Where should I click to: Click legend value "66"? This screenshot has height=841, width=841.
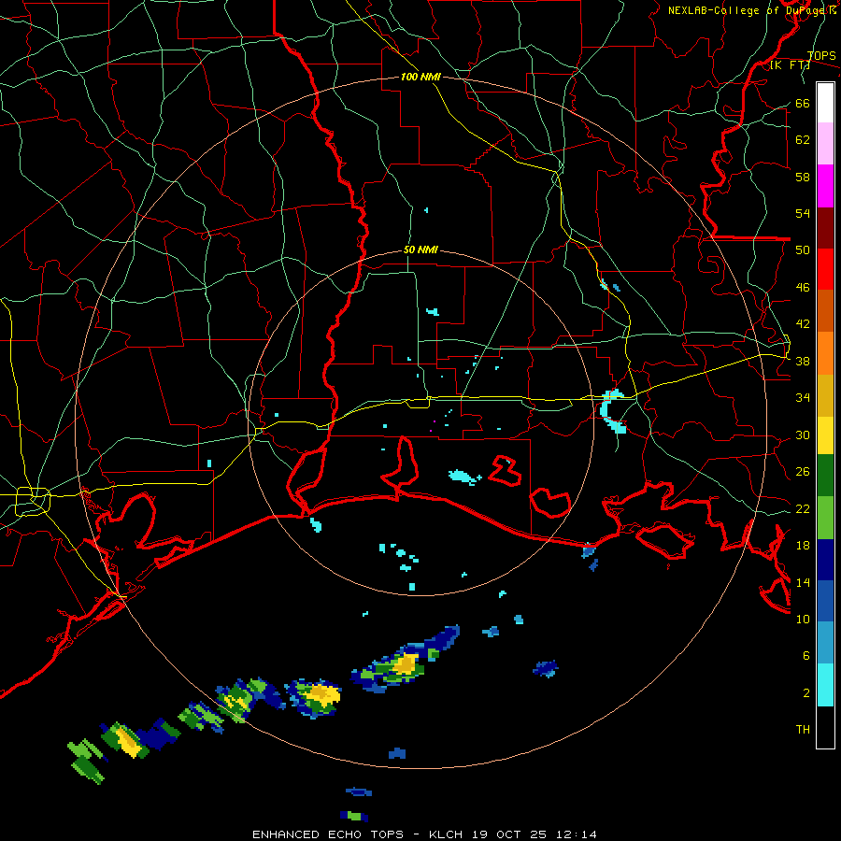coord(803,103)
